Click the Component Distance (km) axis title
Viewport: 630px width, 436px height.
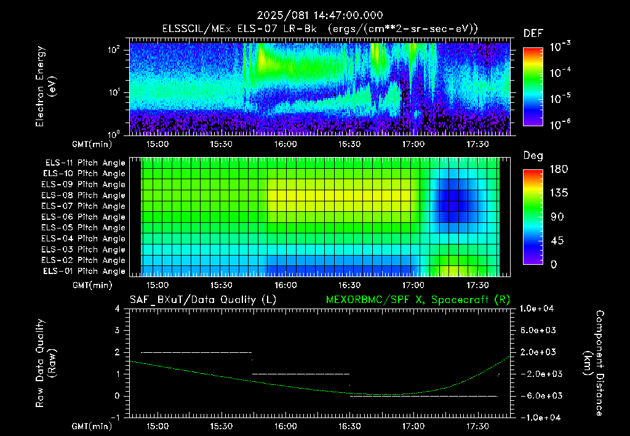594,363
